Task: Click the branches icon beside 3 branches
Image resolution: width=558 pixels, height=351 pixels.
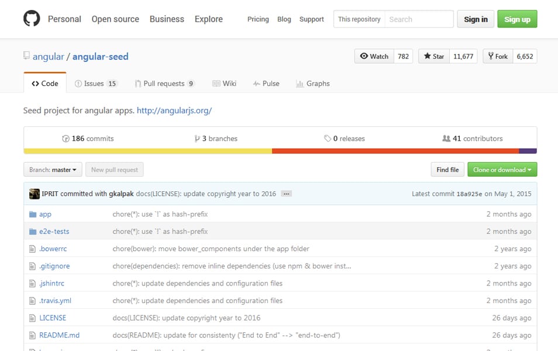Action: pos(197,139)
